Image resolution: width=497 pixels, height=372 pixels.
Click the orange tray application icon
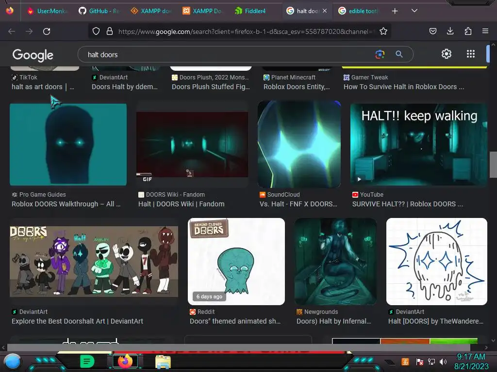[405, 361]
